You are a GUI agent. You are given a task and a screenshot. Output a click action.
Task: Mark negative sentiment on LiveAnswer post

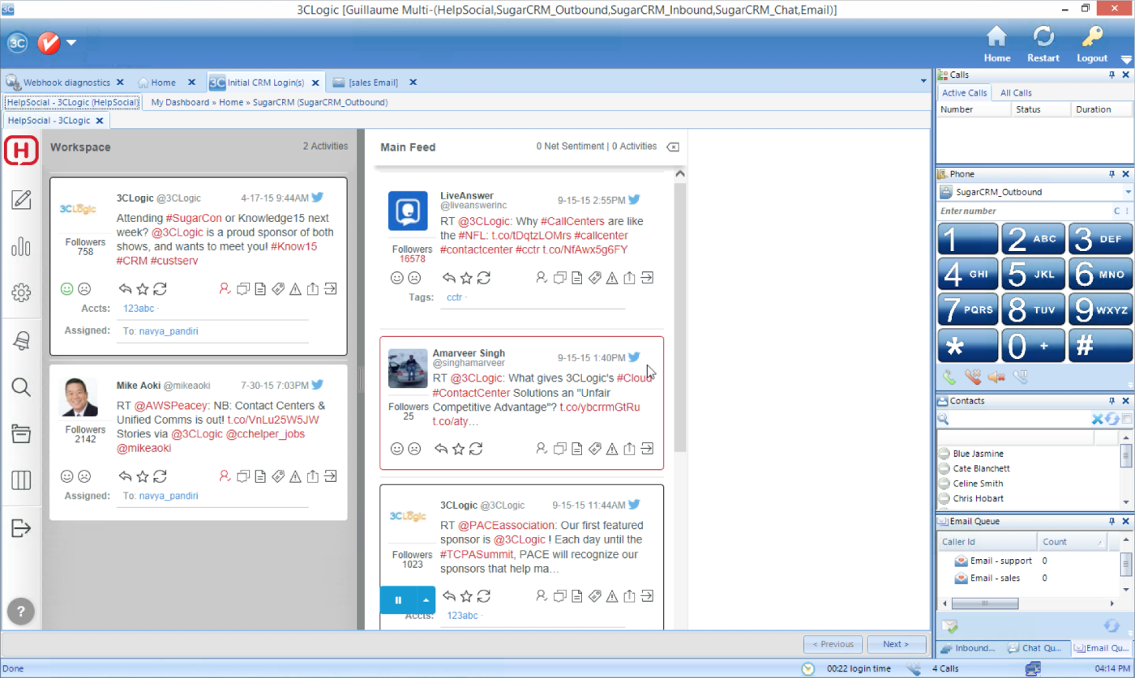click(x=414, y=278)
